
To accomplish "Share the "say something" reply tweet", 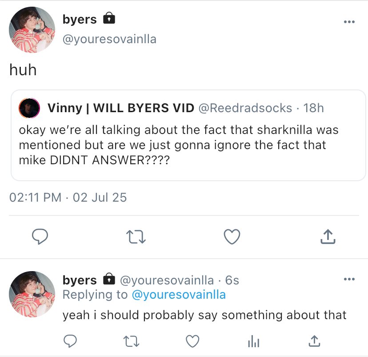I will [314, 341].
